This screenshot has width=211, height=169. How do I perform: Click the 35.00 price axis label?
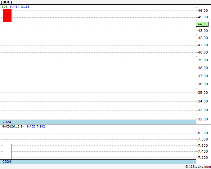pos(203,93)
